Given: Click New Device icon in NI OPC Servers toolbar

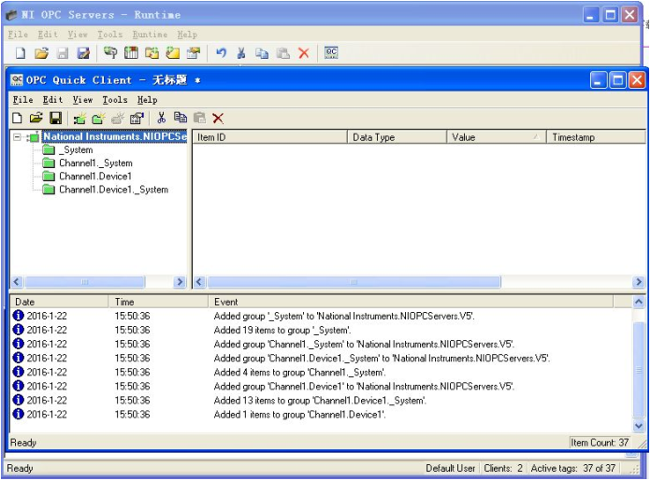Looking at the screenshot, I should [131, 52].
